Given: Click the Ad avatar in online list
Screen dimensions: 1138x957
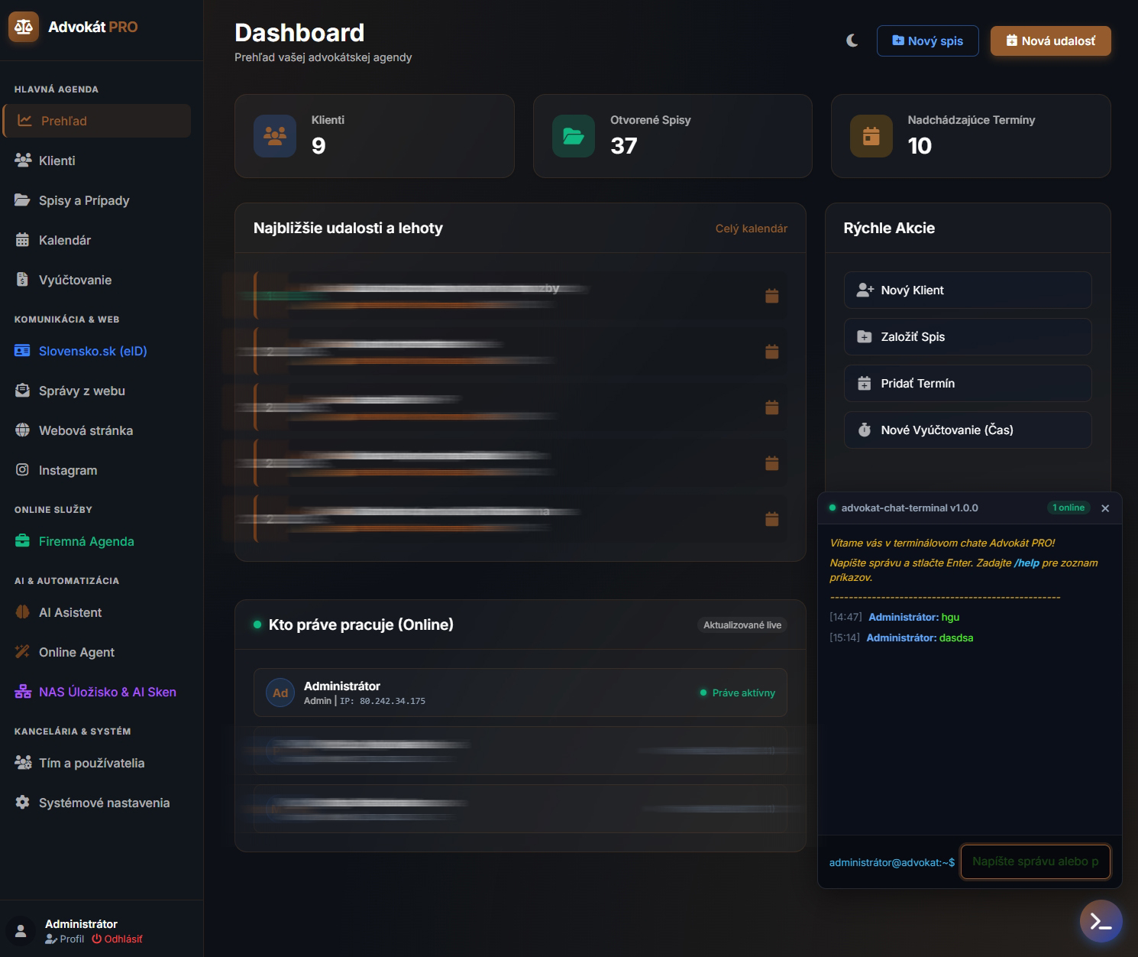Looking at the screenshot, I should tap(280, 693).
